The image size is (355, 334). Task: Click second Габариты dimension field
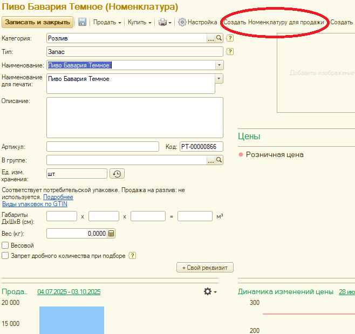click(x=104, y=216)
